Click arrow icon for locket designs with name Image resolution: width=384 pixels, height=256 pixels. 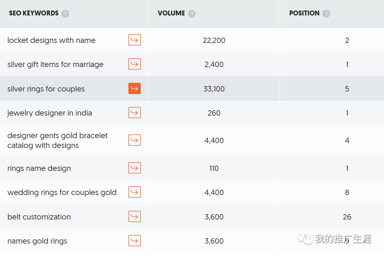click(x=134, y=40)
